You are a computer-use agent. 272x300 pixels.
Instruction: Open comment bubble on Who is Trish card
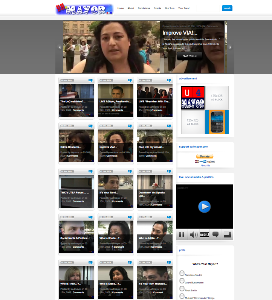coord(90,262)
